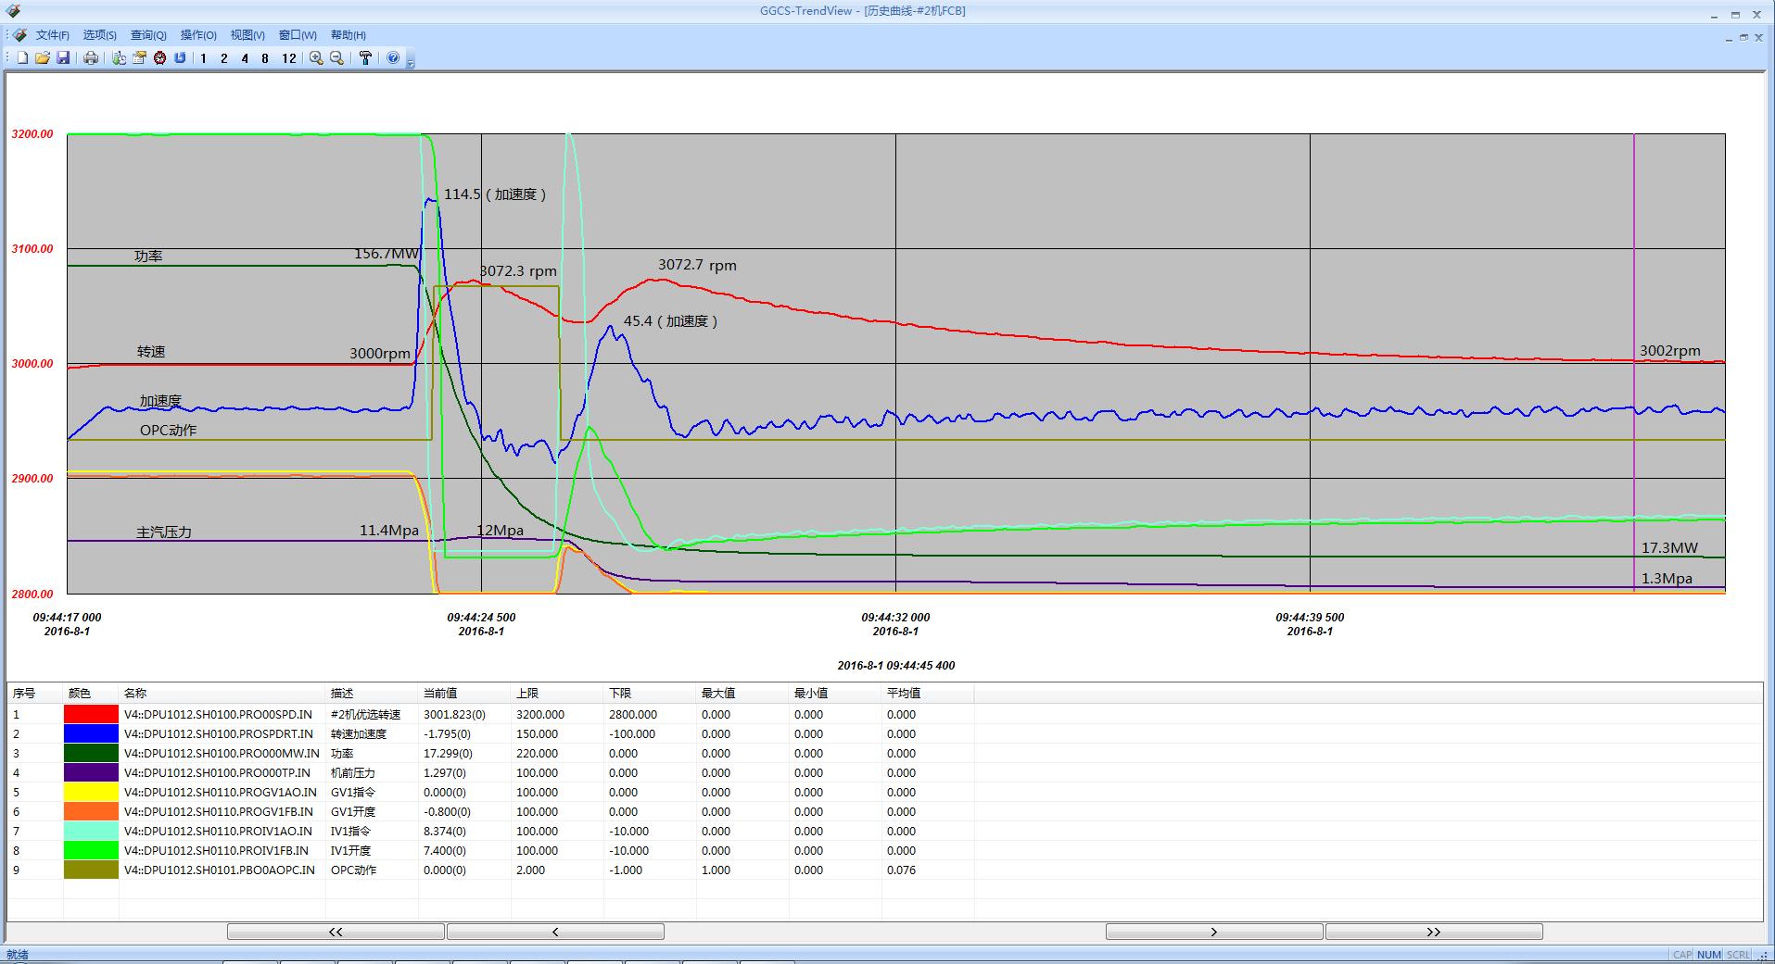This screenshot has width=1775, height=964.
Task: Click the purple time cursor line
Action: 1634,363
